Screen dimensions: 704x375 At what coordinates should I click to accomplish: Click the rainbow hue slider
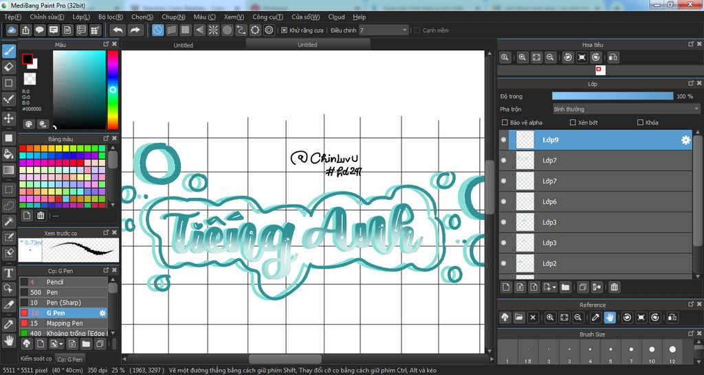113,90
